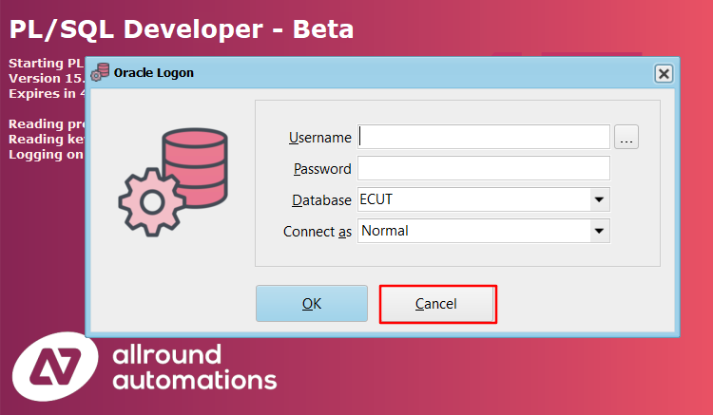
Task: Focus the Username input field
Action: [483, 138]
